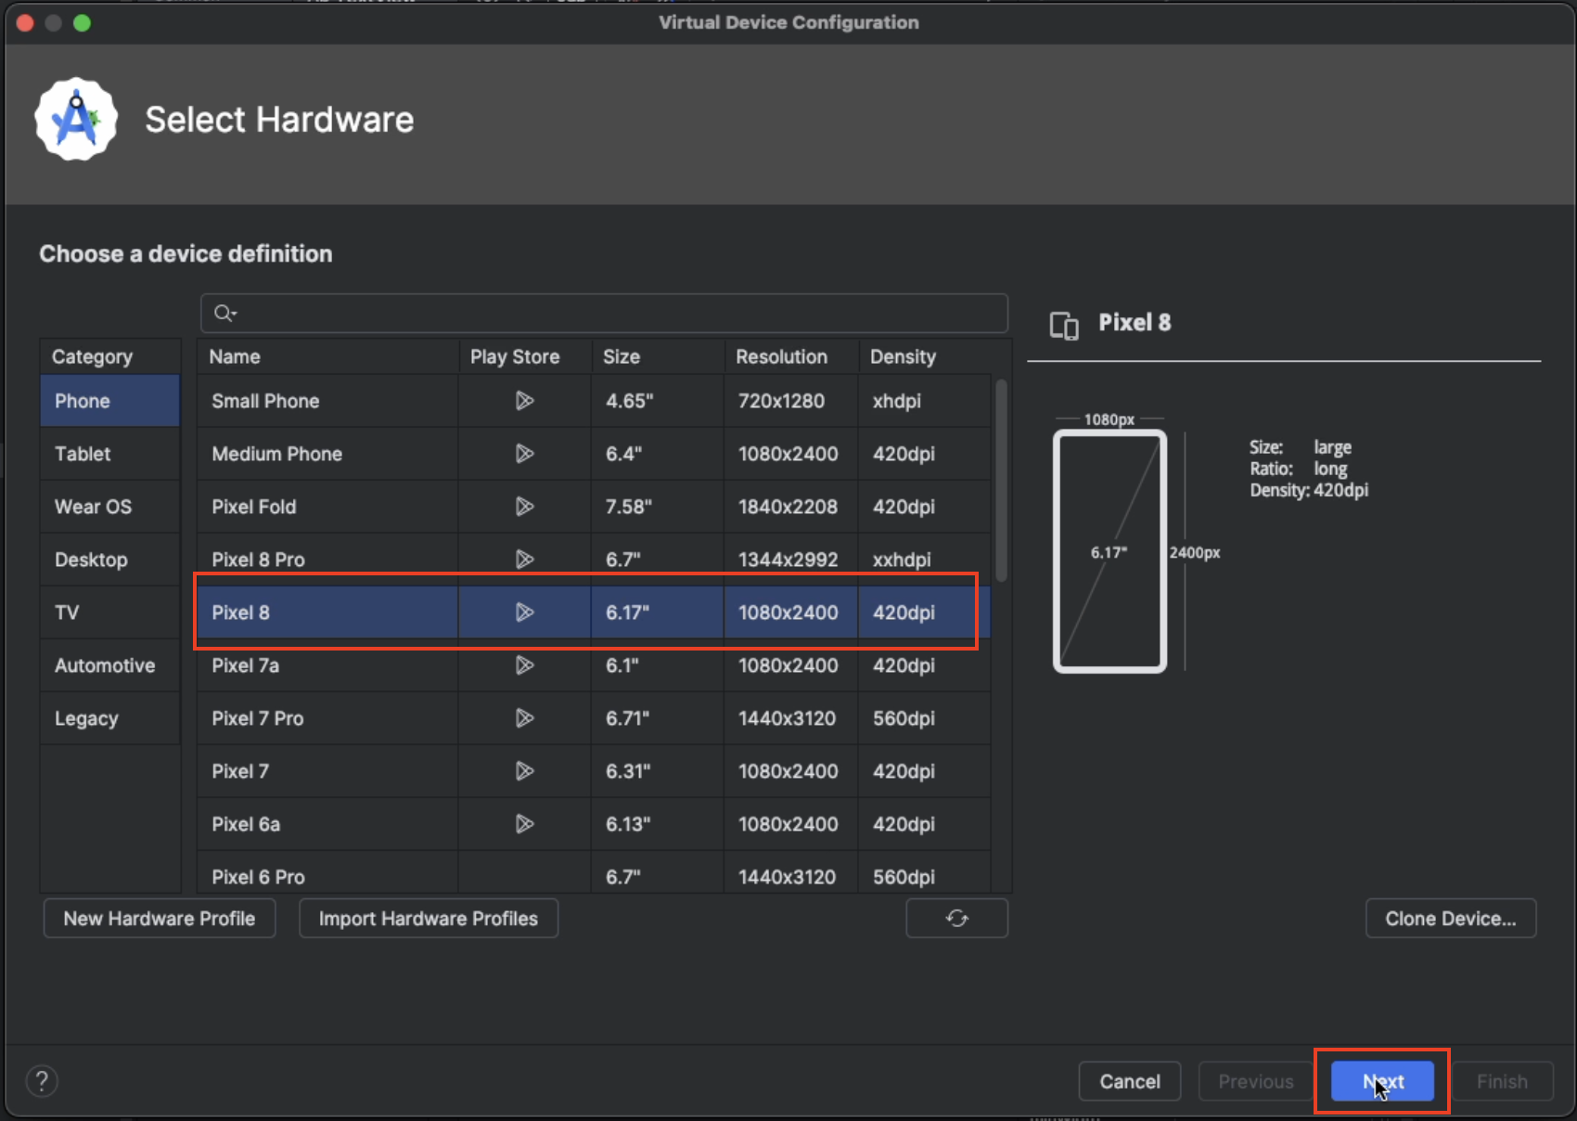
Task: Click the device icon beside Pixel 8 title
Action: pyautogui.click(x=1064, y=326)
